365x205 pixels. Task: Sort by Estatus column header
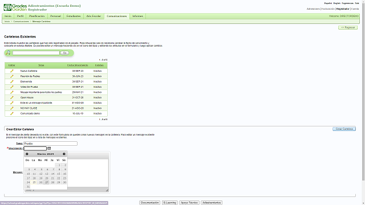pyautogui.click(x=99, y=65)
